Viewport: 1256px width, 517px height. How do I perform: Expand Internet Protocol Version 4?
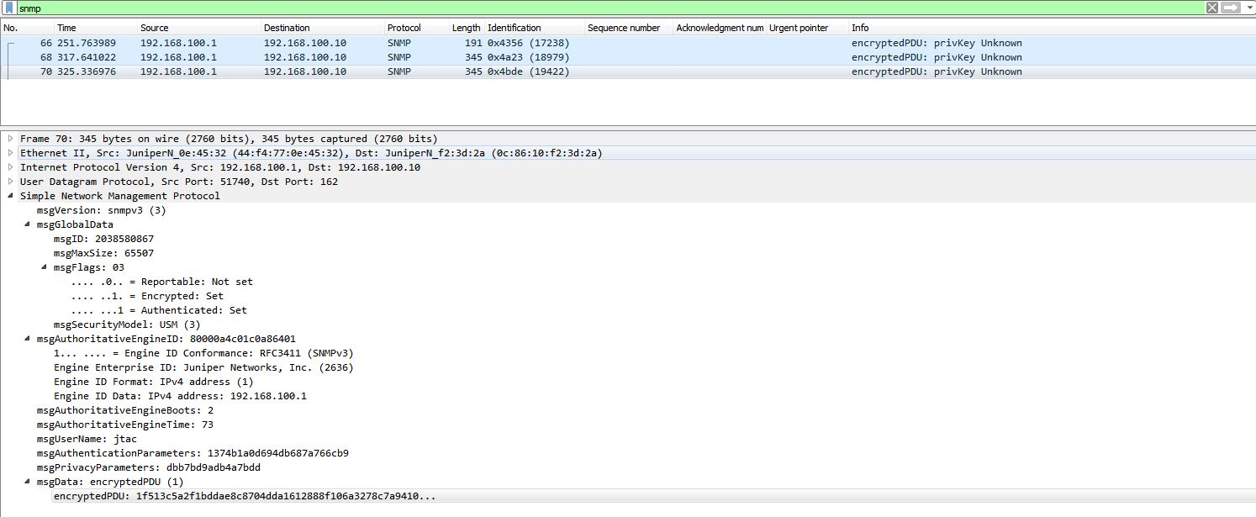click(9, 166)
